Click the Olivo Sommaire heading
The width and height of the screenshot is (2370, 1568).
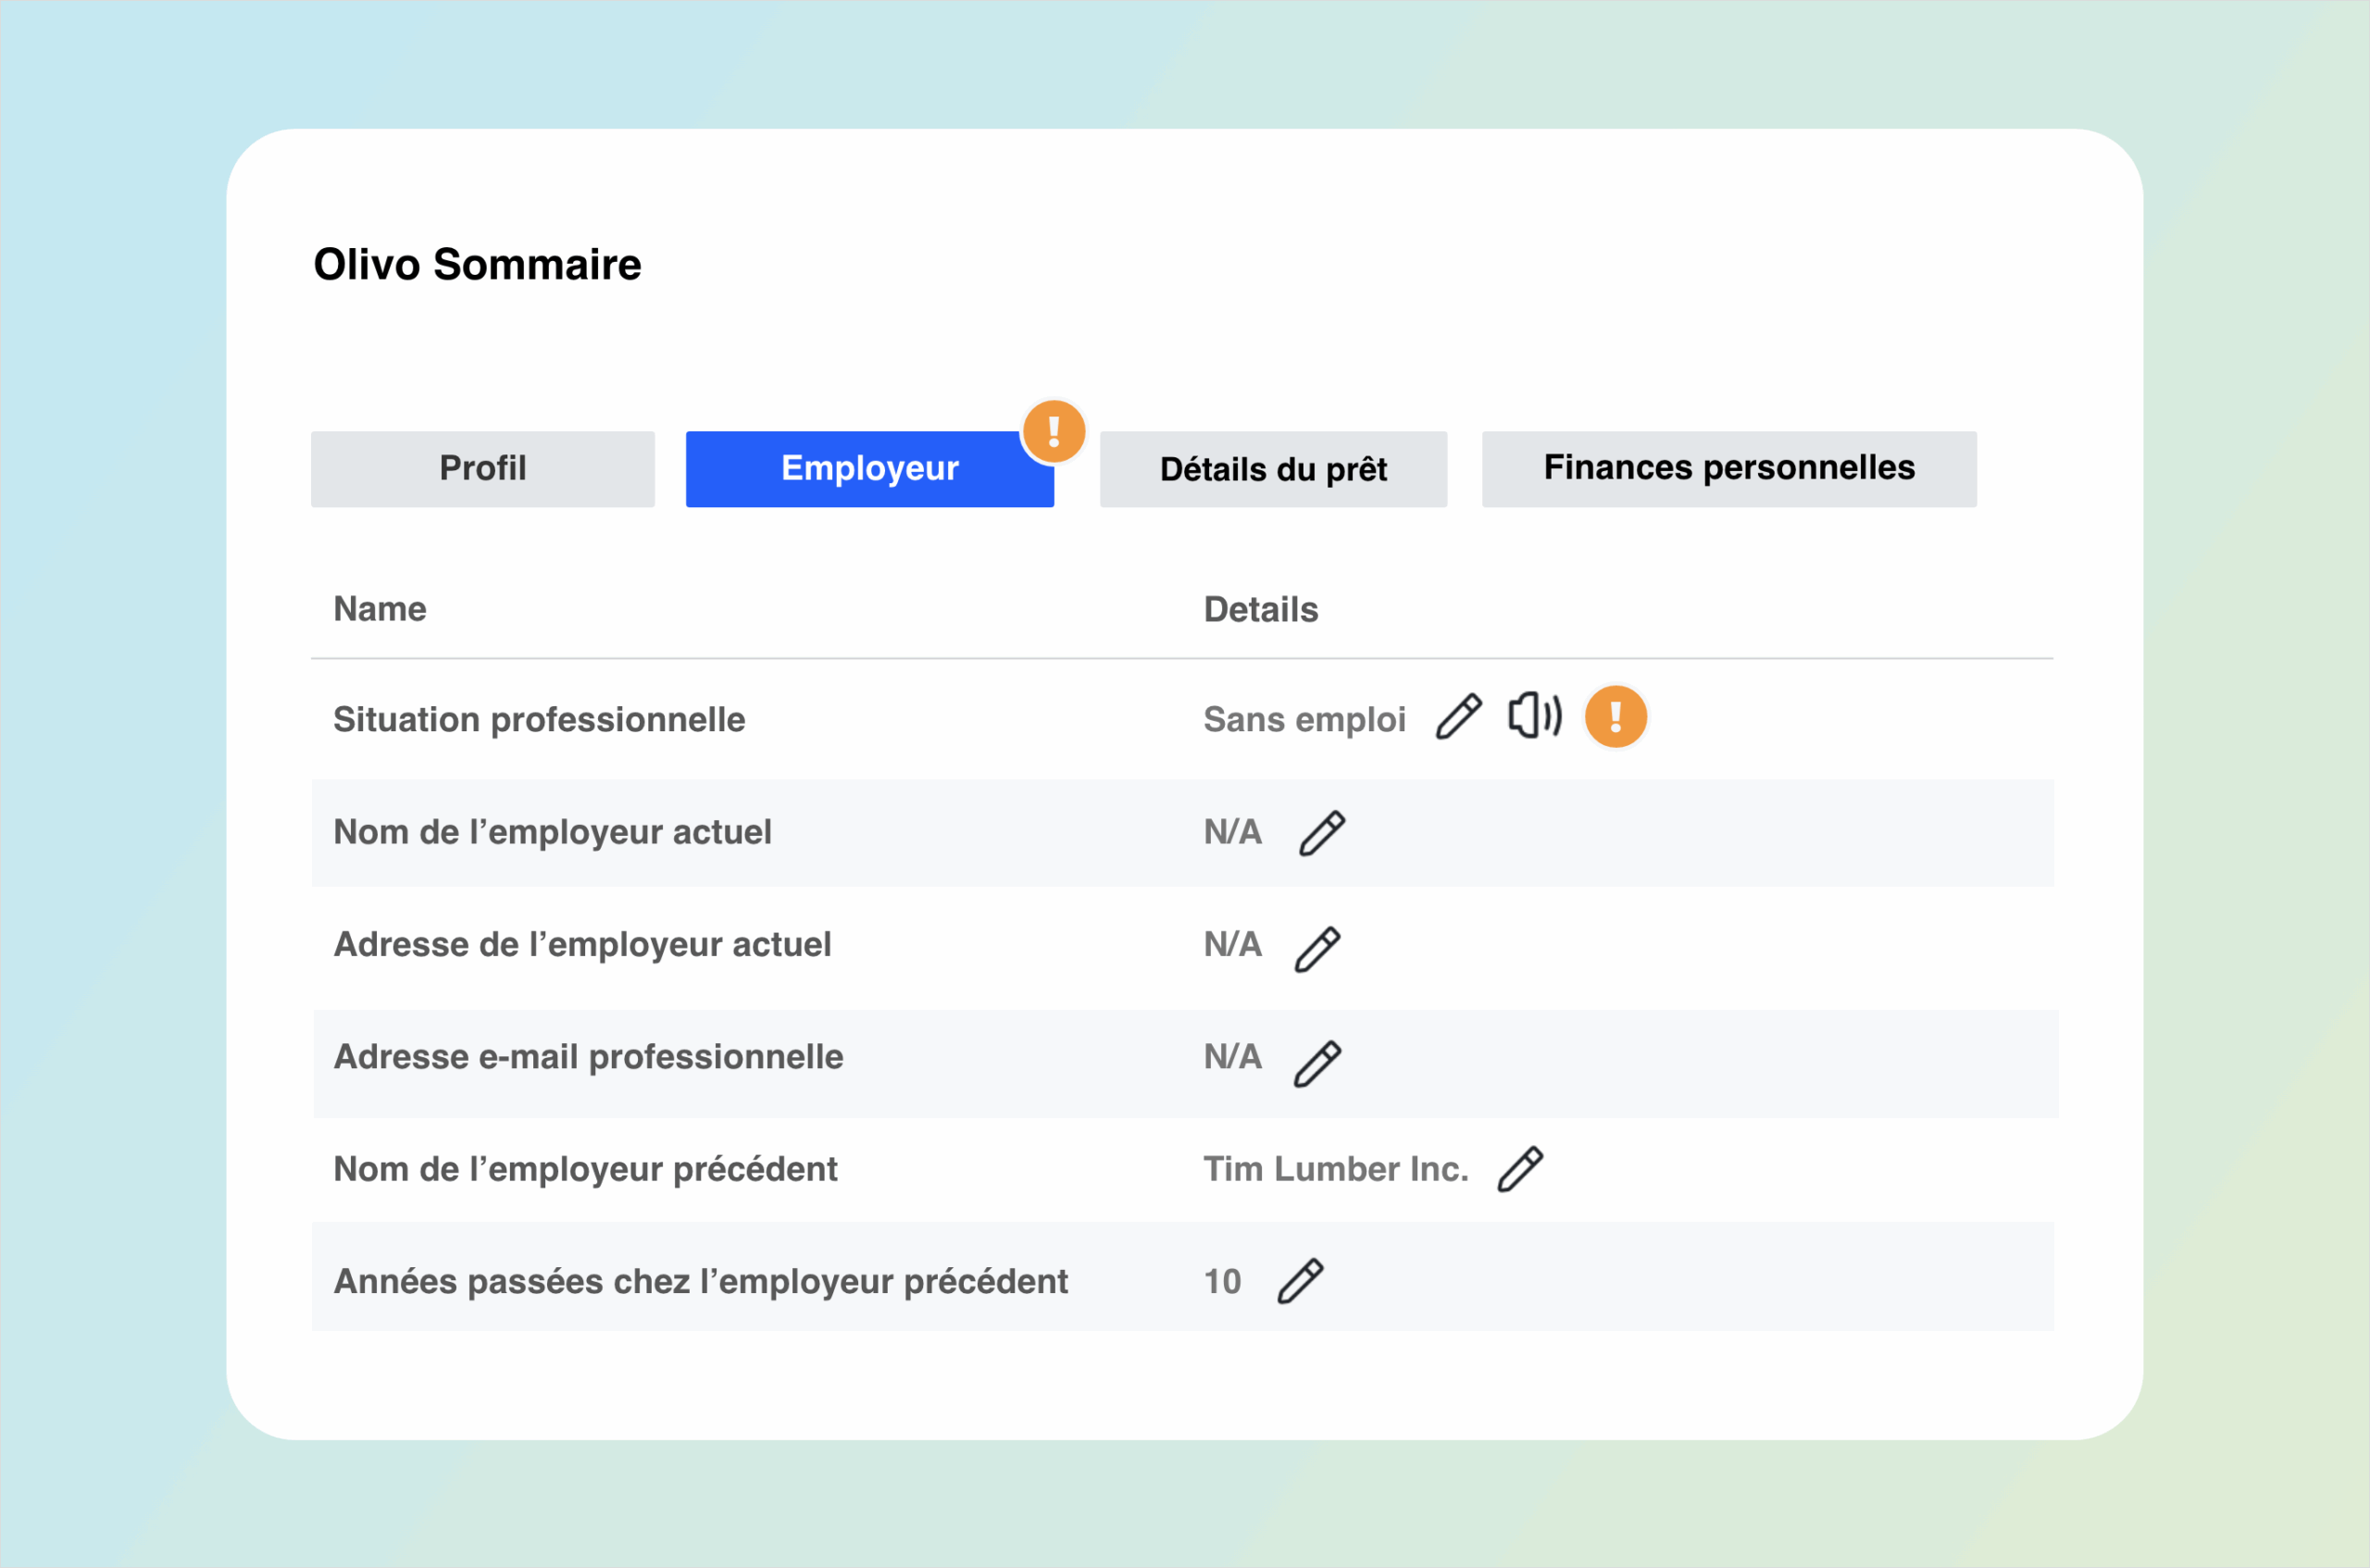(x=477, y=265)
